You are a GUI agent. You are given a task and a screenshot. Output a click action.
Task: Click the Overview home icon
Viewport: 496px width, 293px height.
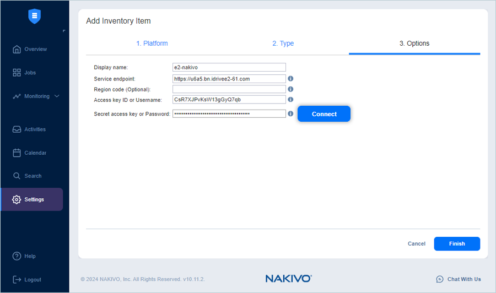coord(17,50)
